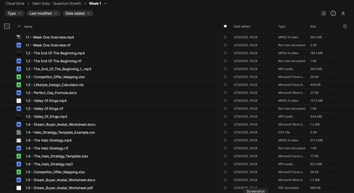Click the Word icon of 1.2 - The End Of The Beginning.rtf
Viewport: 354px width, 193px height.
pyautogui.click(x=19, y=61)
